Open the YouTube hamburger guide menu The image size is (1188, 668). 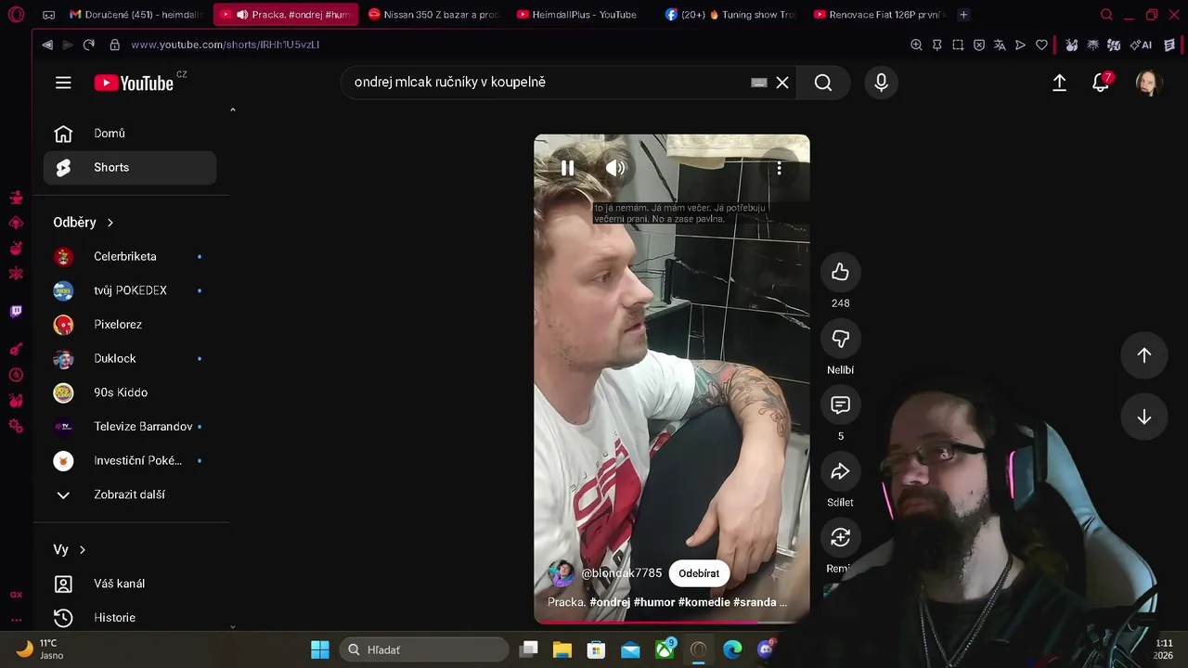[x=63, y=83]
